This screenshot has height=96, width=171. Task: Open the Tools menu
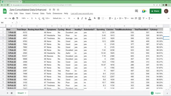49,14
